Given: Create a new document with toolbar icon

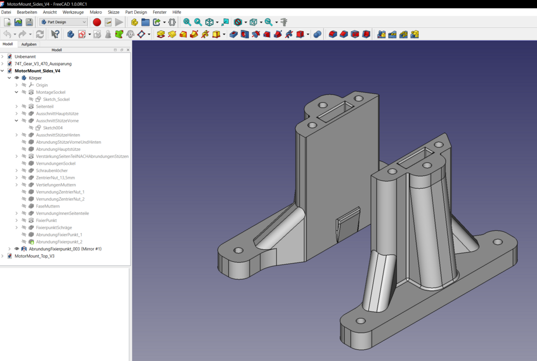Looking at the screenshot, I should click(x=7, y=22).
